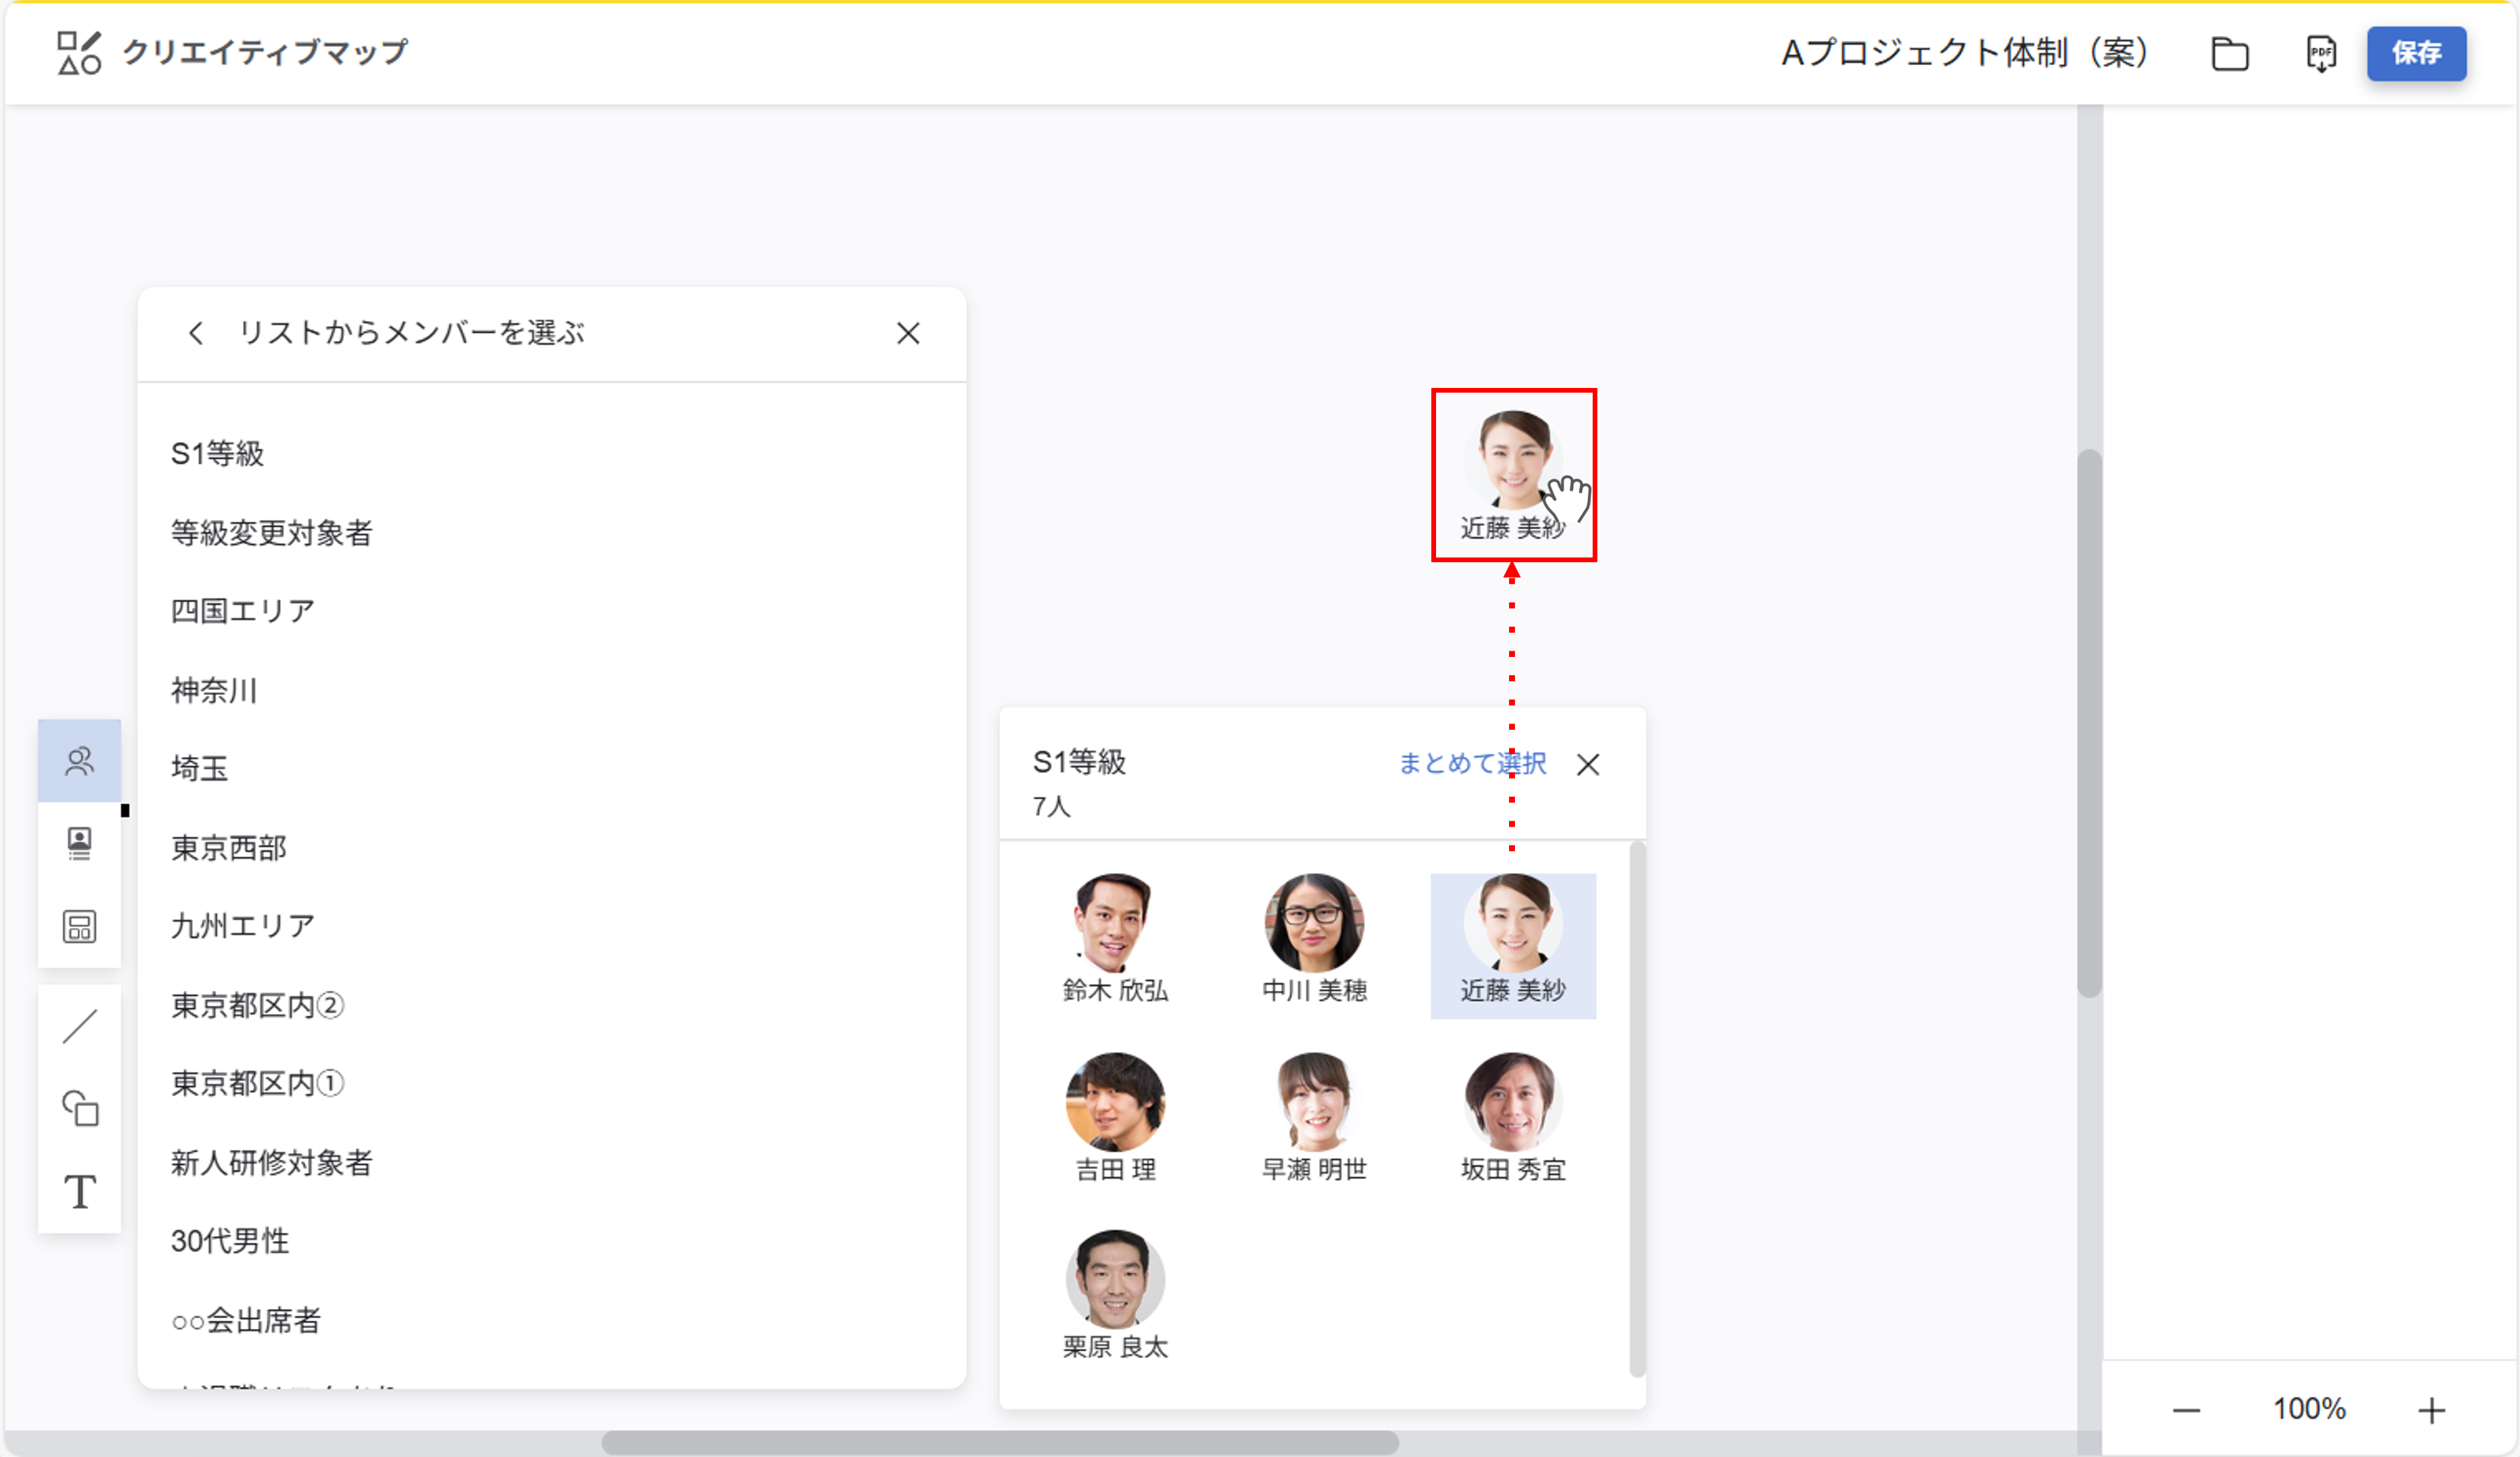This screenshot has height=1457, width=2520.
Task: Choose the shape tool
Action: (x=79, y=1108)
